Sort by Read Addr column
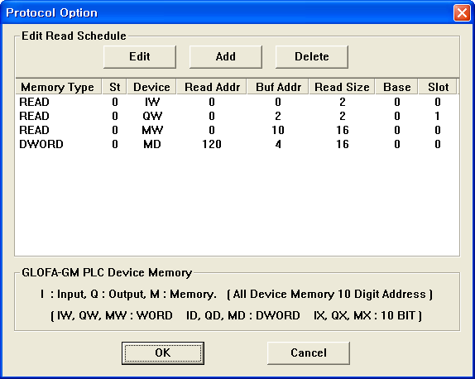Viewport: 475px width, 379px height. (212, 87)
